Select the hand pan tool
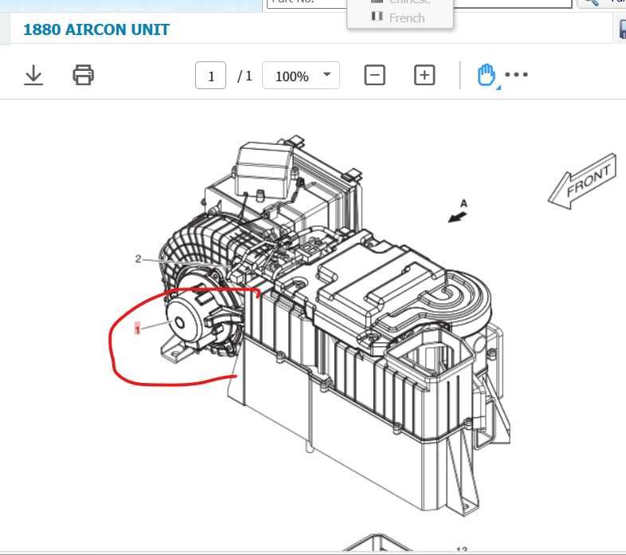The height and width of the screenshot is (555, 626). click(487, 75)
